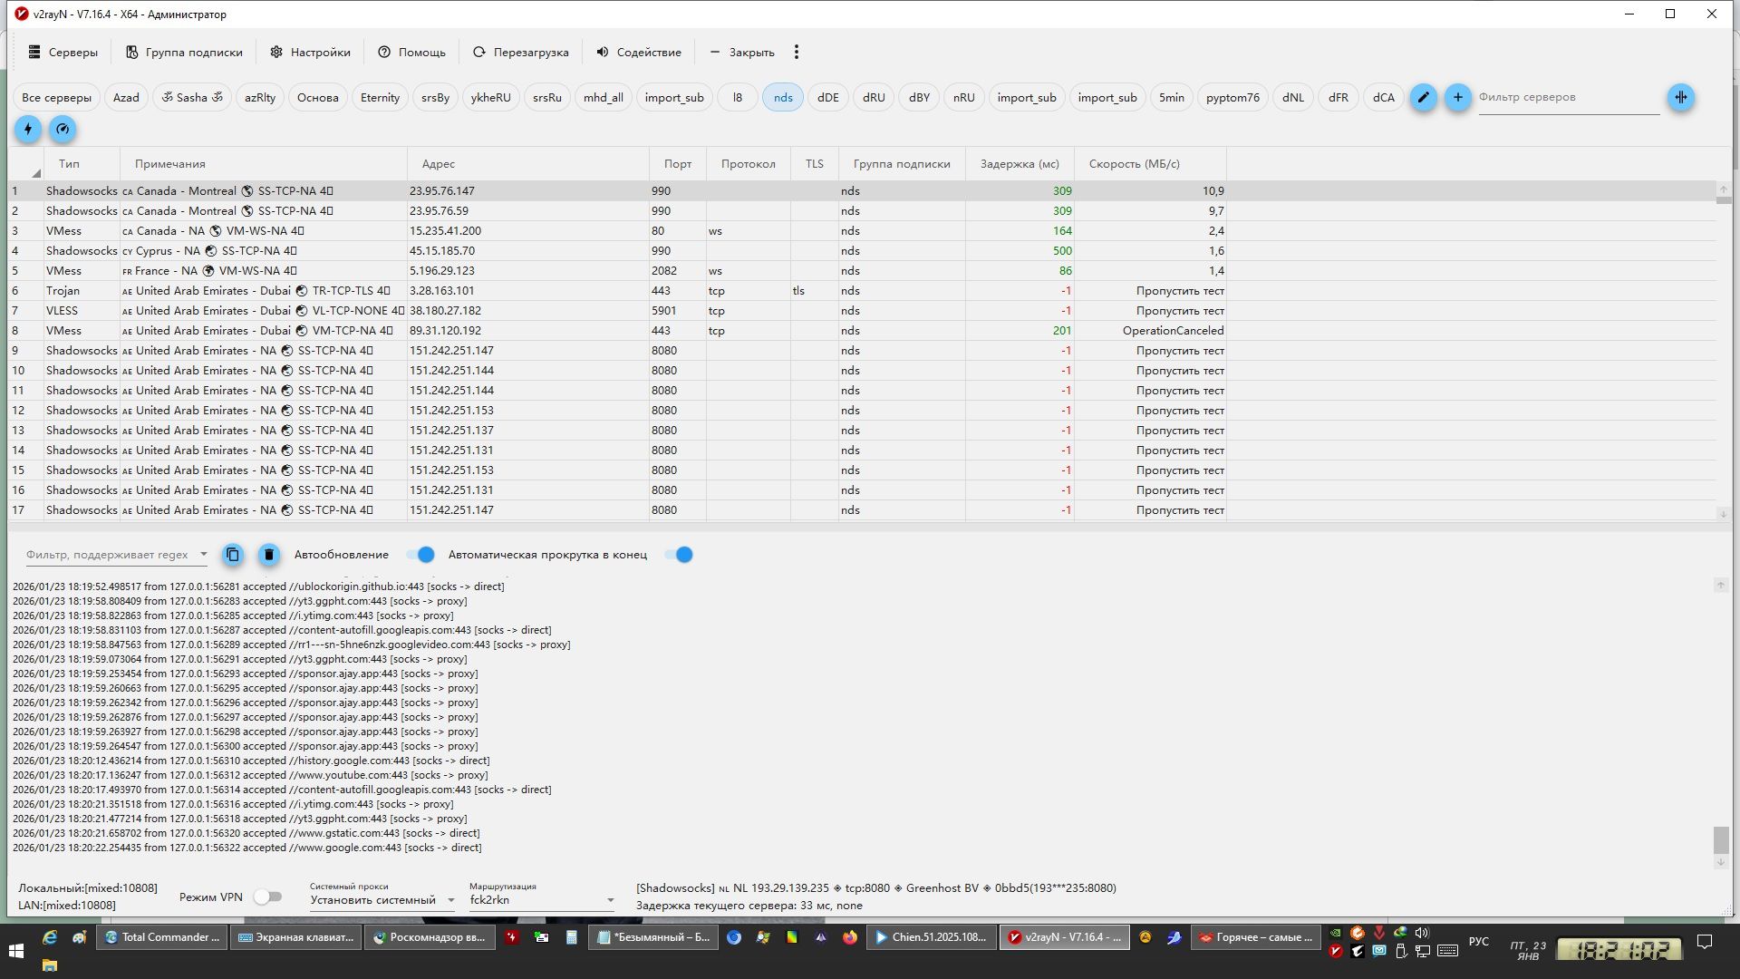
Task: Open the File Explorer folder taskbar icon
Action: click(x=50, y=965)
